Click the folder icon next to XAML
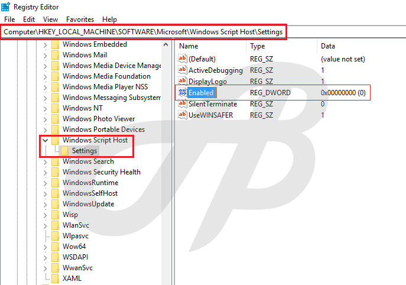Image resolution: width=406 pixels, height=285 pixels. pyautogui.click(x=55, y=278)
